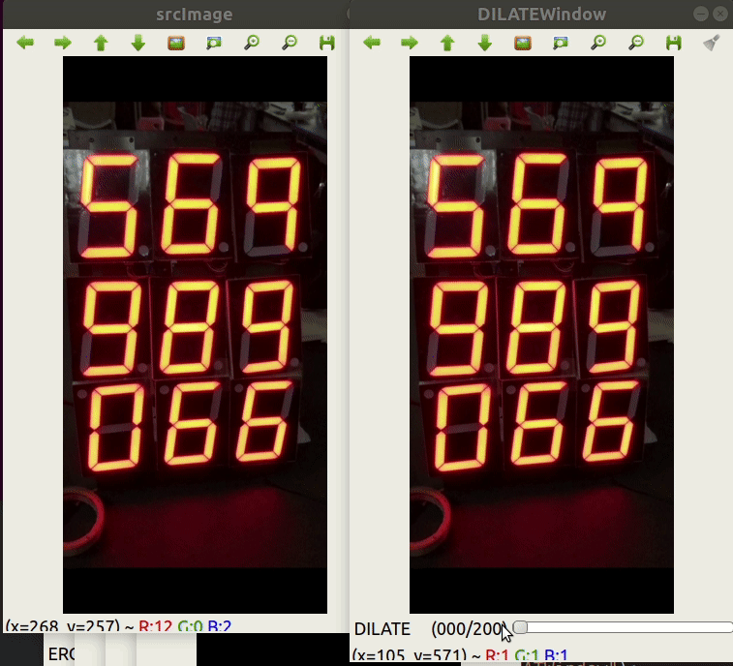Save current image from srcImage window
The width and height of the screenshot is (733, 666).
tap(327, 43)
